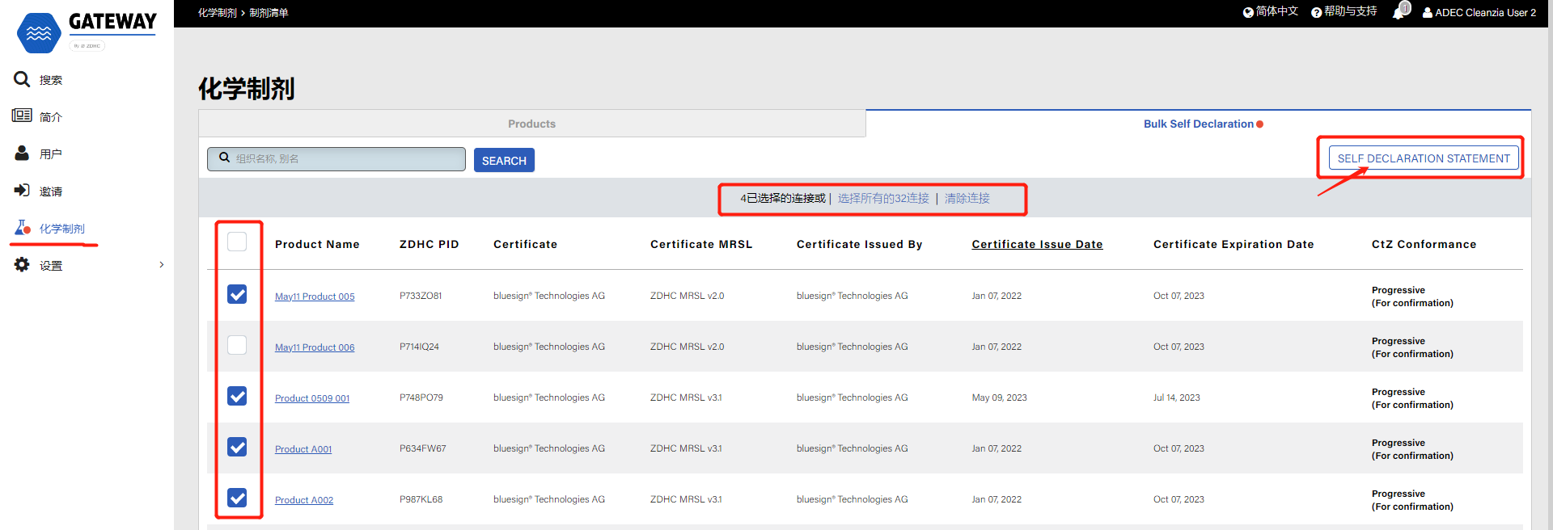Image resolution: width=1553 pixels, height=530 pixels.
Task: Sort by Certificate Issue Date column
Action: click(x=1037, y=244)
